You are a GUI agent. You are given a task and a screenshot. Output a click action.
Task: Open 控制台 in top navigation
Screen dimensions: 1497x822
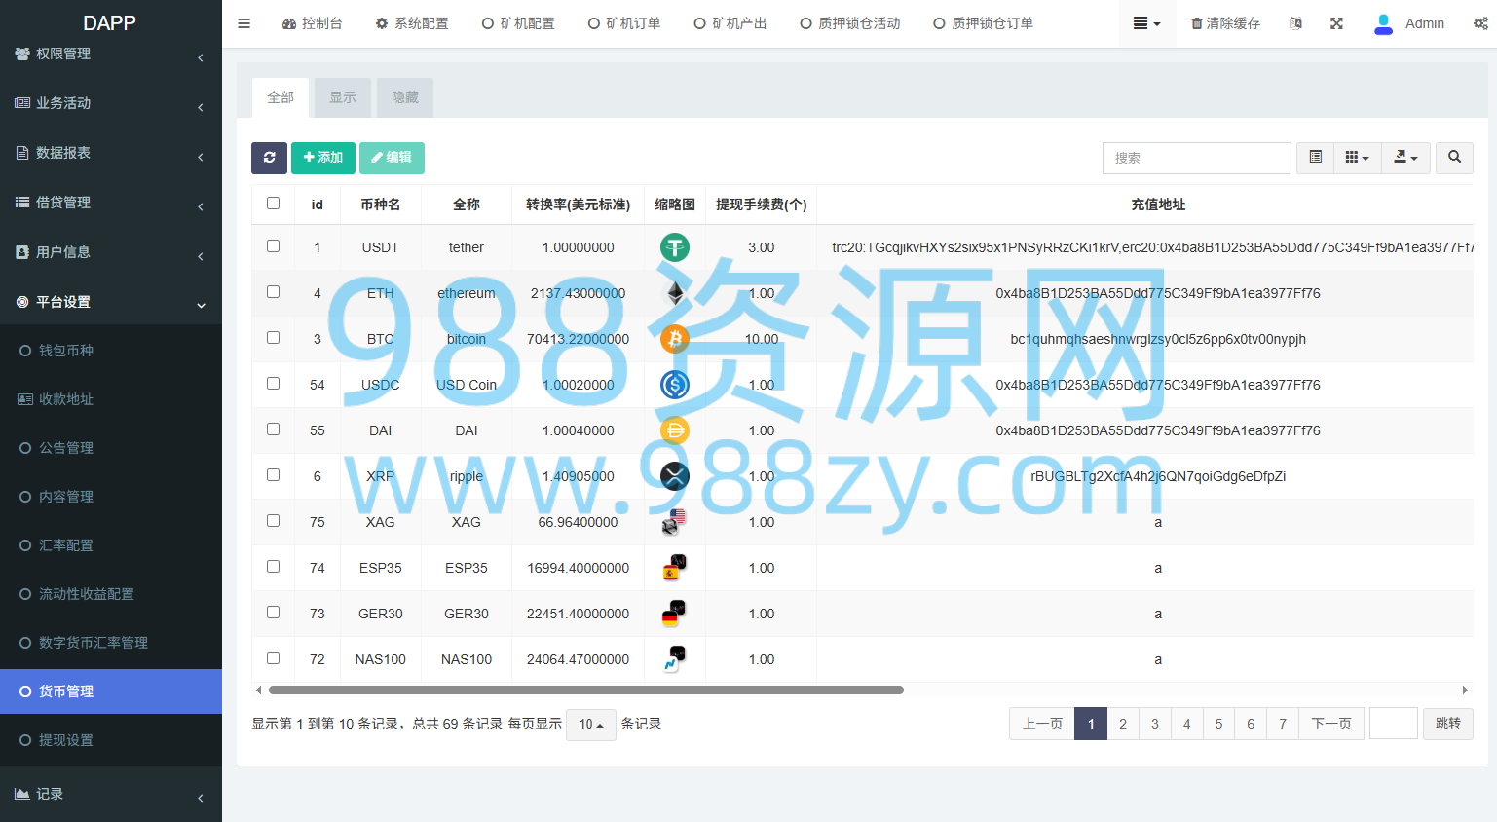313,23
